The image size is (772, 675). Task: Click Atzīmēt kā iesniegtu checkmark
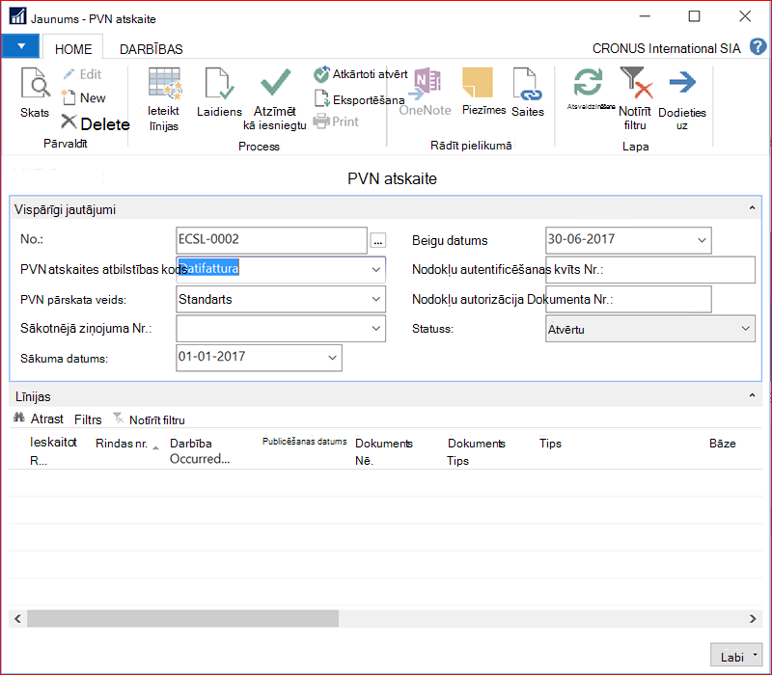[x=275, y=82]
